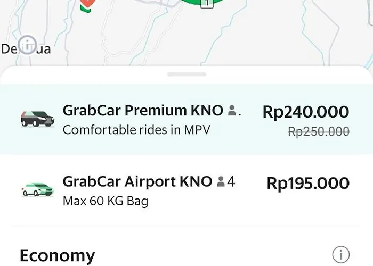Tap the map info icon near Deli Tua

(28, 45)
